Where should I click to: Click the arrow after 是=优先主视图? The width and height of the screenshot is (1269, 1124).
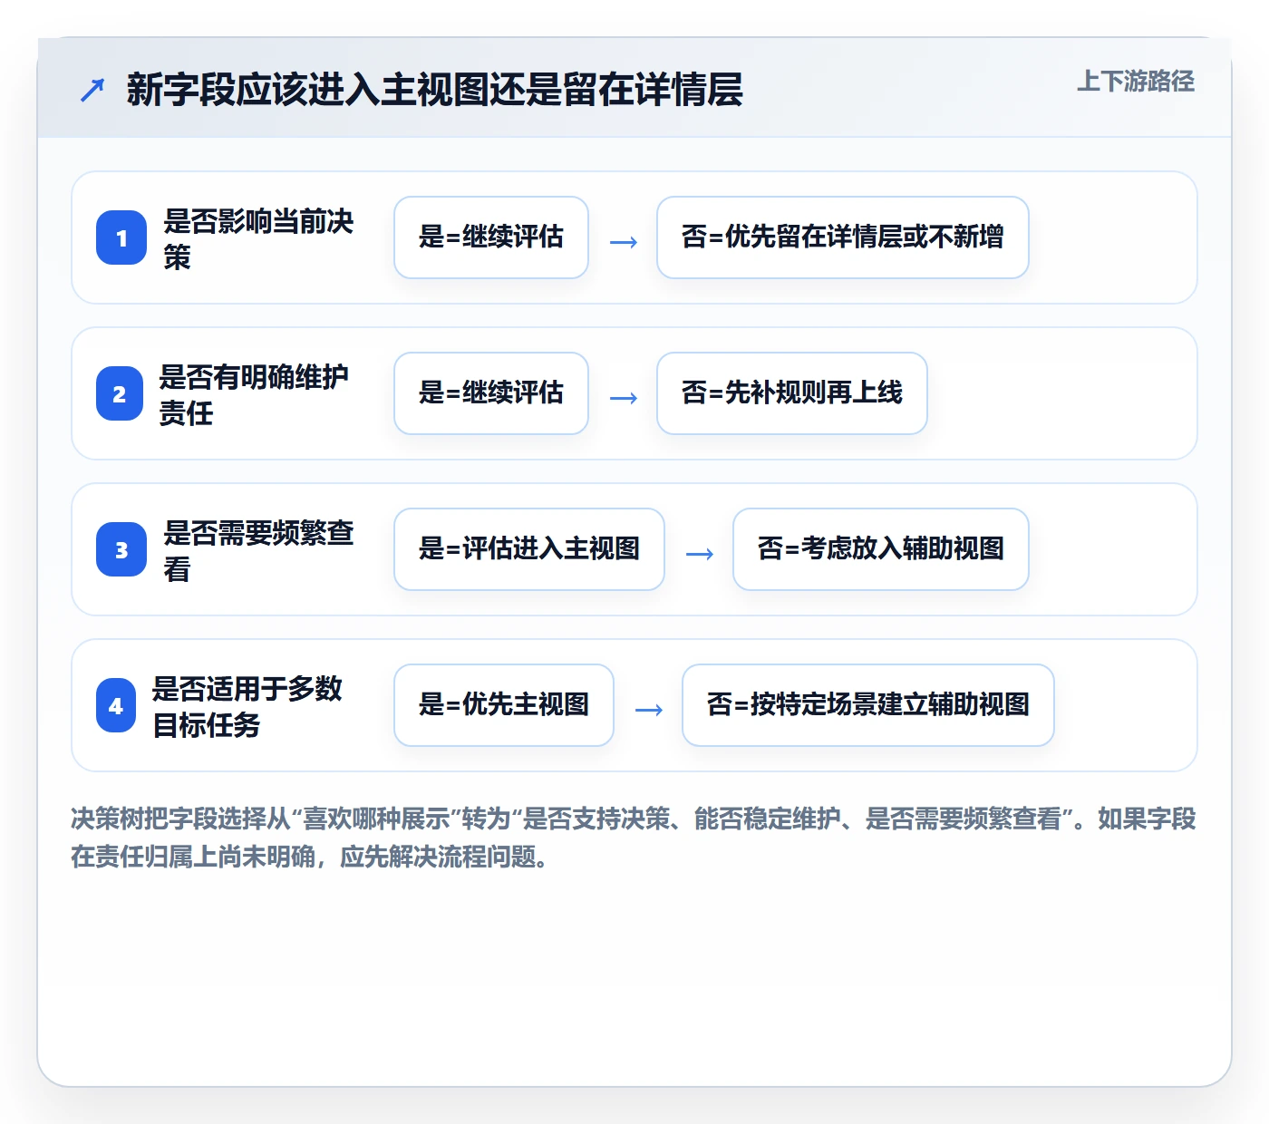click(649, 710)
